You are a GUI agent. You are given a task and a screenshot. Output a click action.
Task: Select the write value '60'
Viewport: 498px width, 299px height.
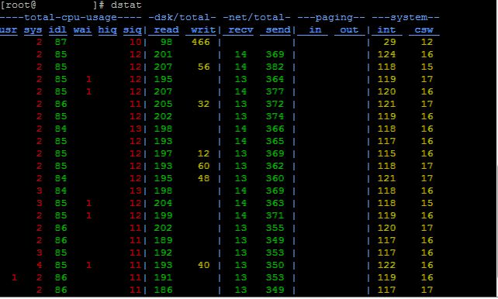203,166
